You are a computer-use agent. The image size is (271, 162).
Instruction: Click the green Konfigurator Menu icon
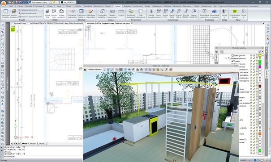click(x=235, y=13)
